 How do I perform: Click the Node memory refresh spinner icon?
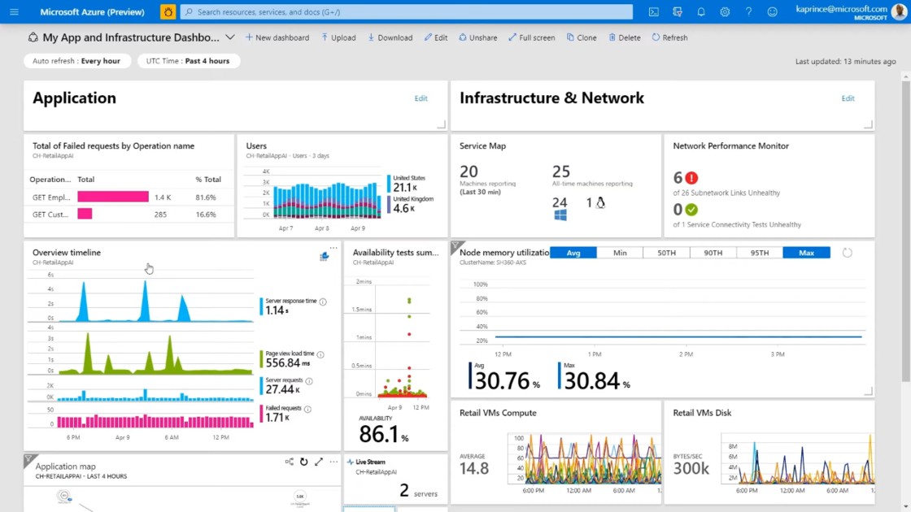click(847, 253)
